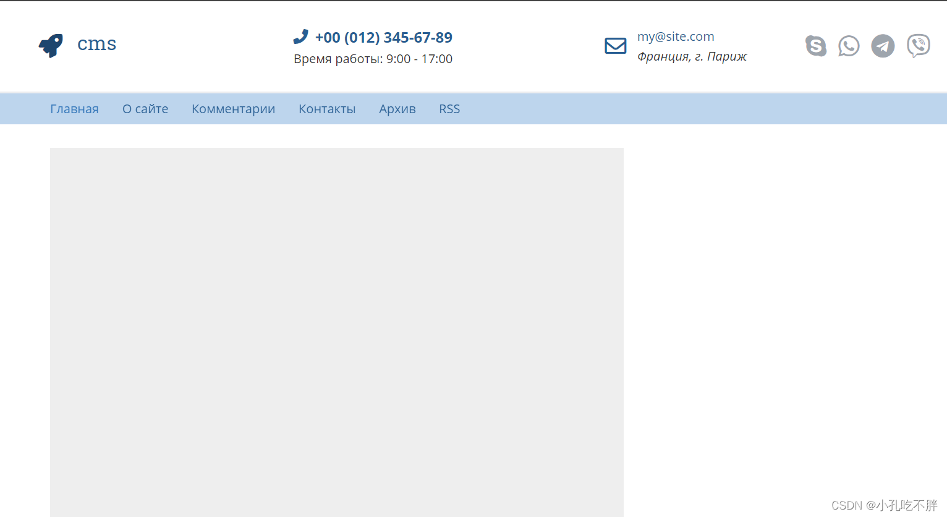The height and width of the screenshot is (517, 947).
Task: Go to the Главная menu item
Action: click(74, 109)
